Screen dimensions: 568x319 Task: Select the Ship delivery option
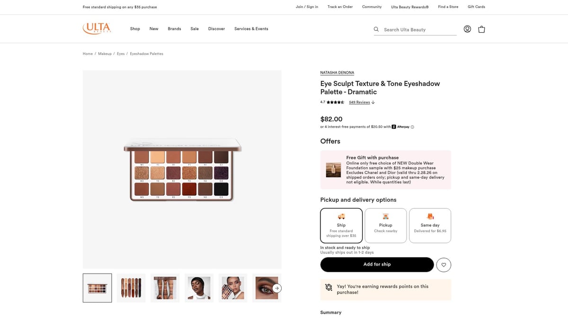341,225
